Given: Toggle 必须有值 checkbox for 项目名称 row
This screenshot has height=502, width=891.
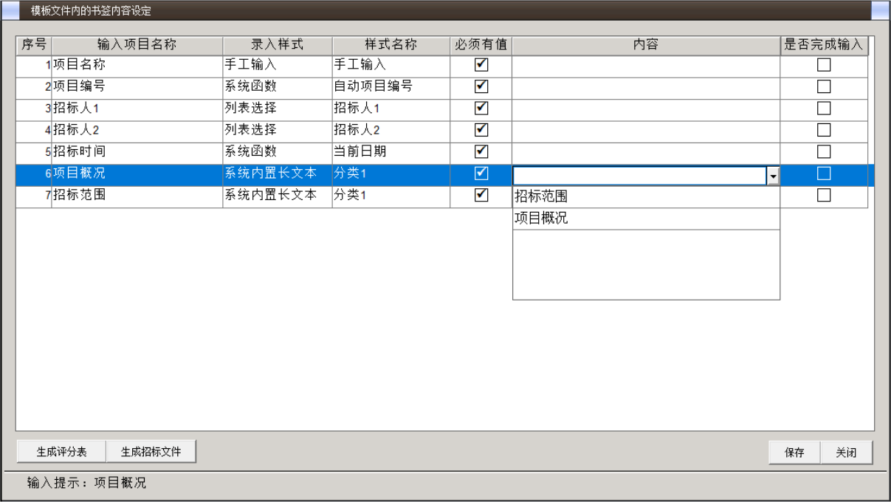Looking at the screenshot, I should click(481, 65).
